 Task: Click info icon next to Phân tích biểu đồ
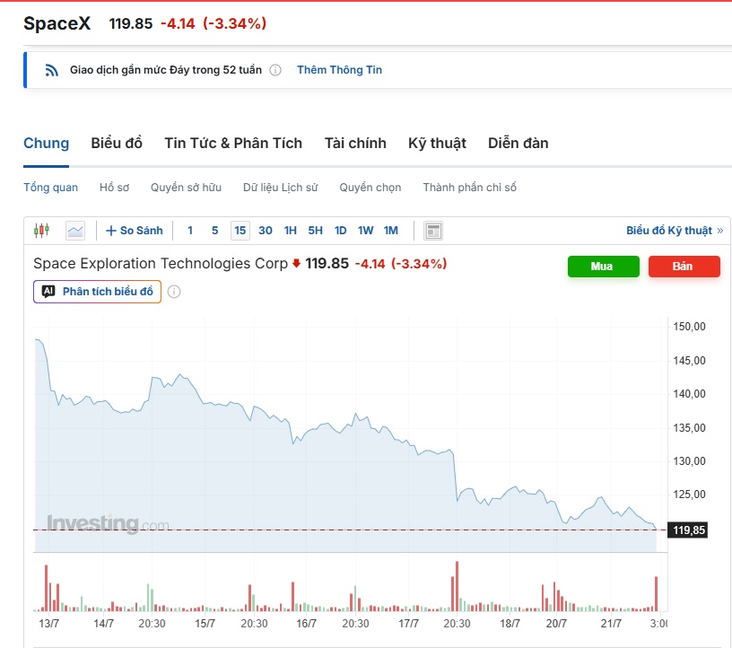[174, 292]
